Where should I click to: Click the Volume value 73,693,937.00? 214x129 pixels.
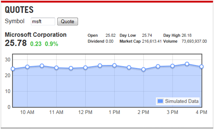click(194, 41)
